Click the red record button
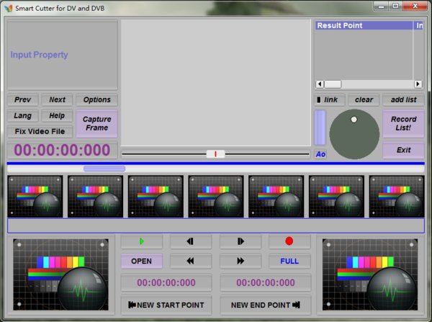Screen dimensions: 432x322 289,241
